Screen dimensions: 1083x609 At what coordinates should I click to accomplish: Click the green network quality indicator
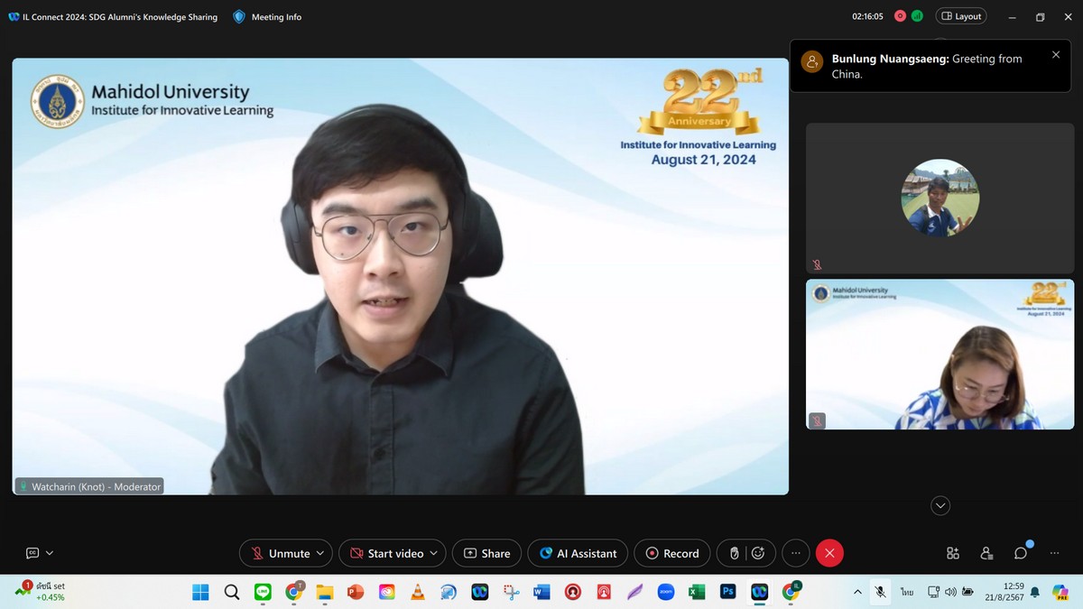pyautogui.click(x=917, y=16)
